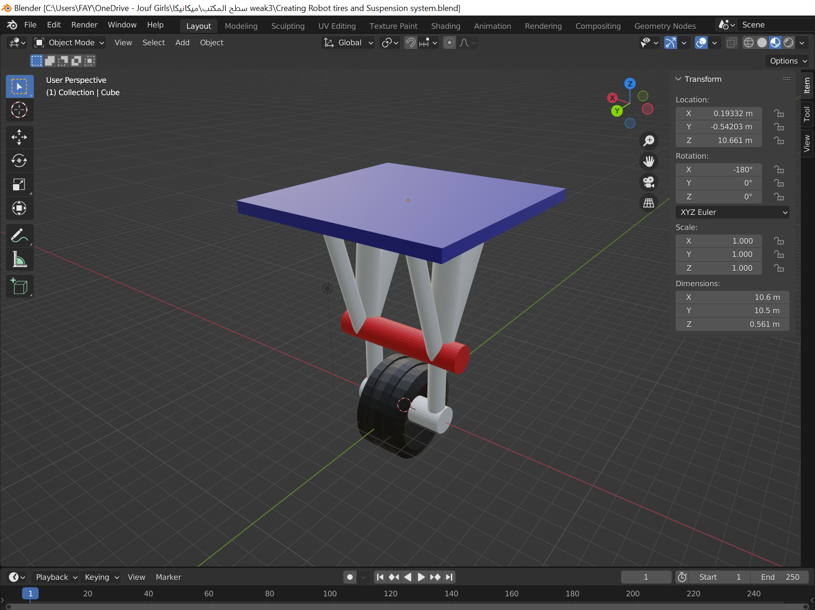Open the Tool sidebar tab
Image resolution: width=815 pixels, height=610 pixels.
(807, 114)
